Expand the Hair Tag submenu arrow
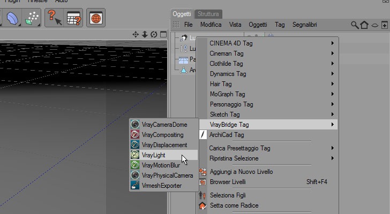This screenshot has height=214, width=390. click(332, 84)
